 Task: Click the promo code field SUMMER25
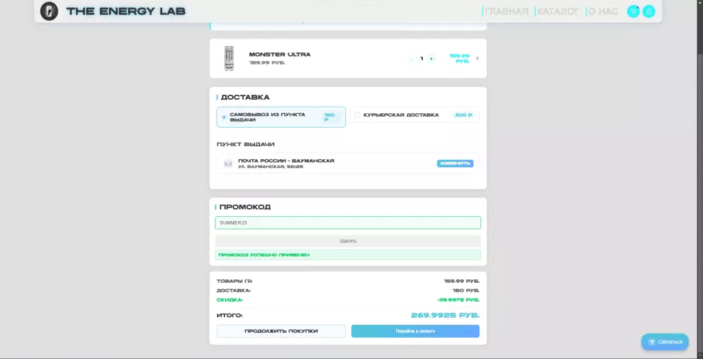tap(348, 223)
